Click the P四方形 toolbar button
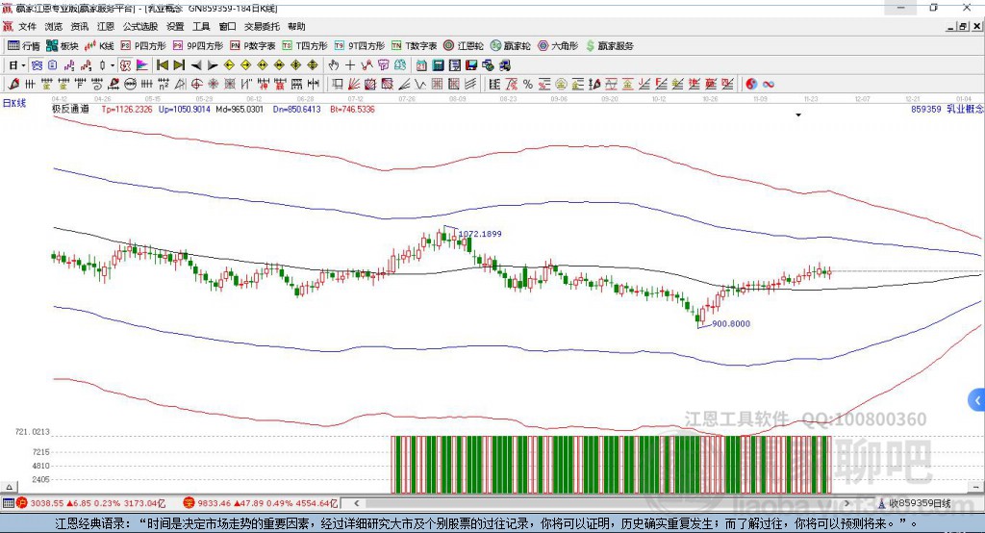Screen dimensions: 985x533 pos(144,45)
